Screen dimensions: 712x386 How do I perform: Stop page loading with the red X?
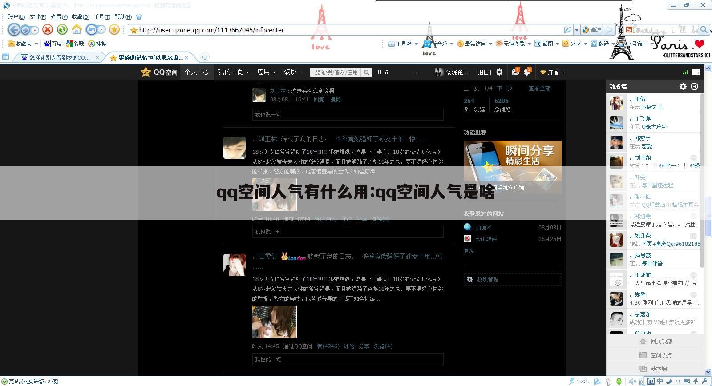(48, 30)
